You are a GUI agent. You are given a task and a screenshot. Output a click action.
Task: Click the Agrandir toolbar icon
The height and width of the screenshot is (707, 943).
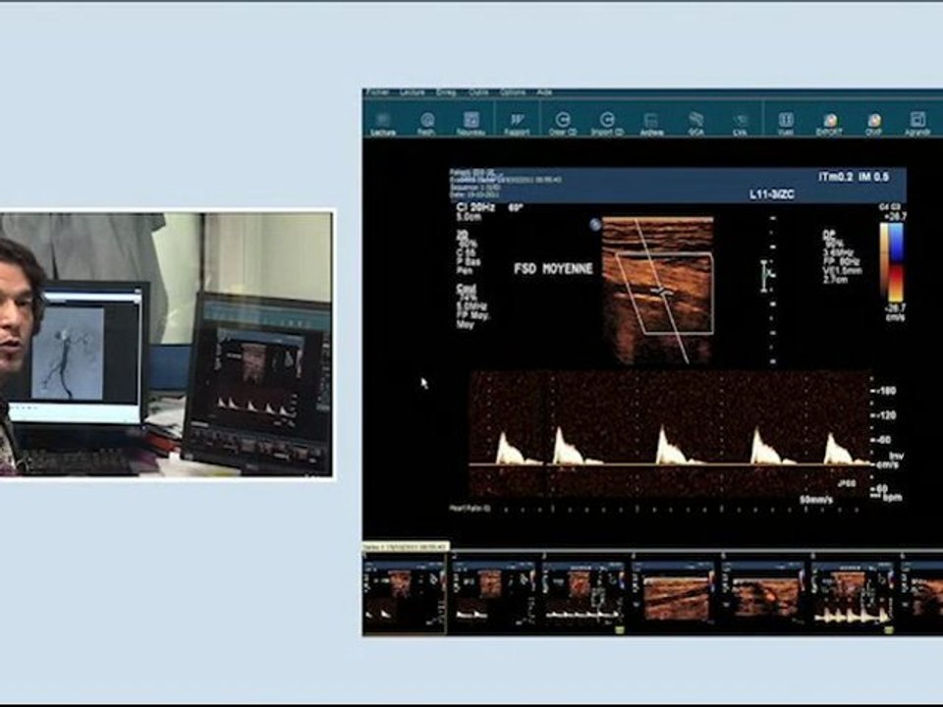point(917,124)
